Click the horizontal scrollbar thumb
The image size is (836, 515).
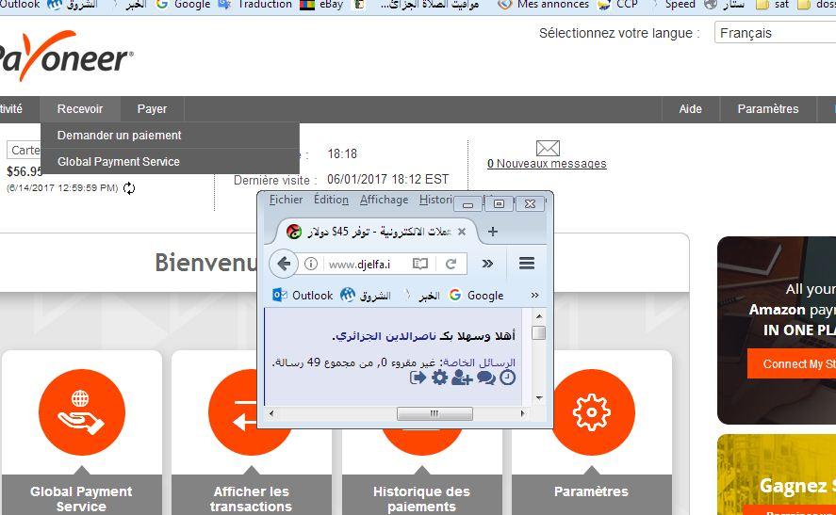pyautogui.click(x=434, y=413)
